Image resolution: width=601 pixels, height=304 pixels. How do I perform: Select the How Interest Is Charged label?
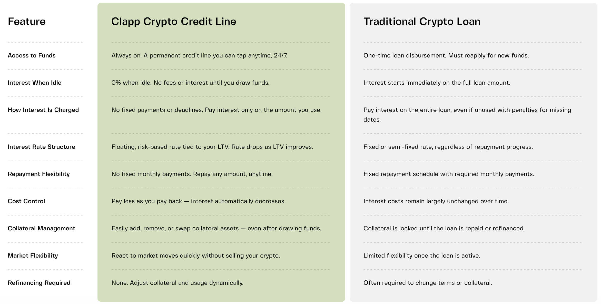(x=43, y=110)
